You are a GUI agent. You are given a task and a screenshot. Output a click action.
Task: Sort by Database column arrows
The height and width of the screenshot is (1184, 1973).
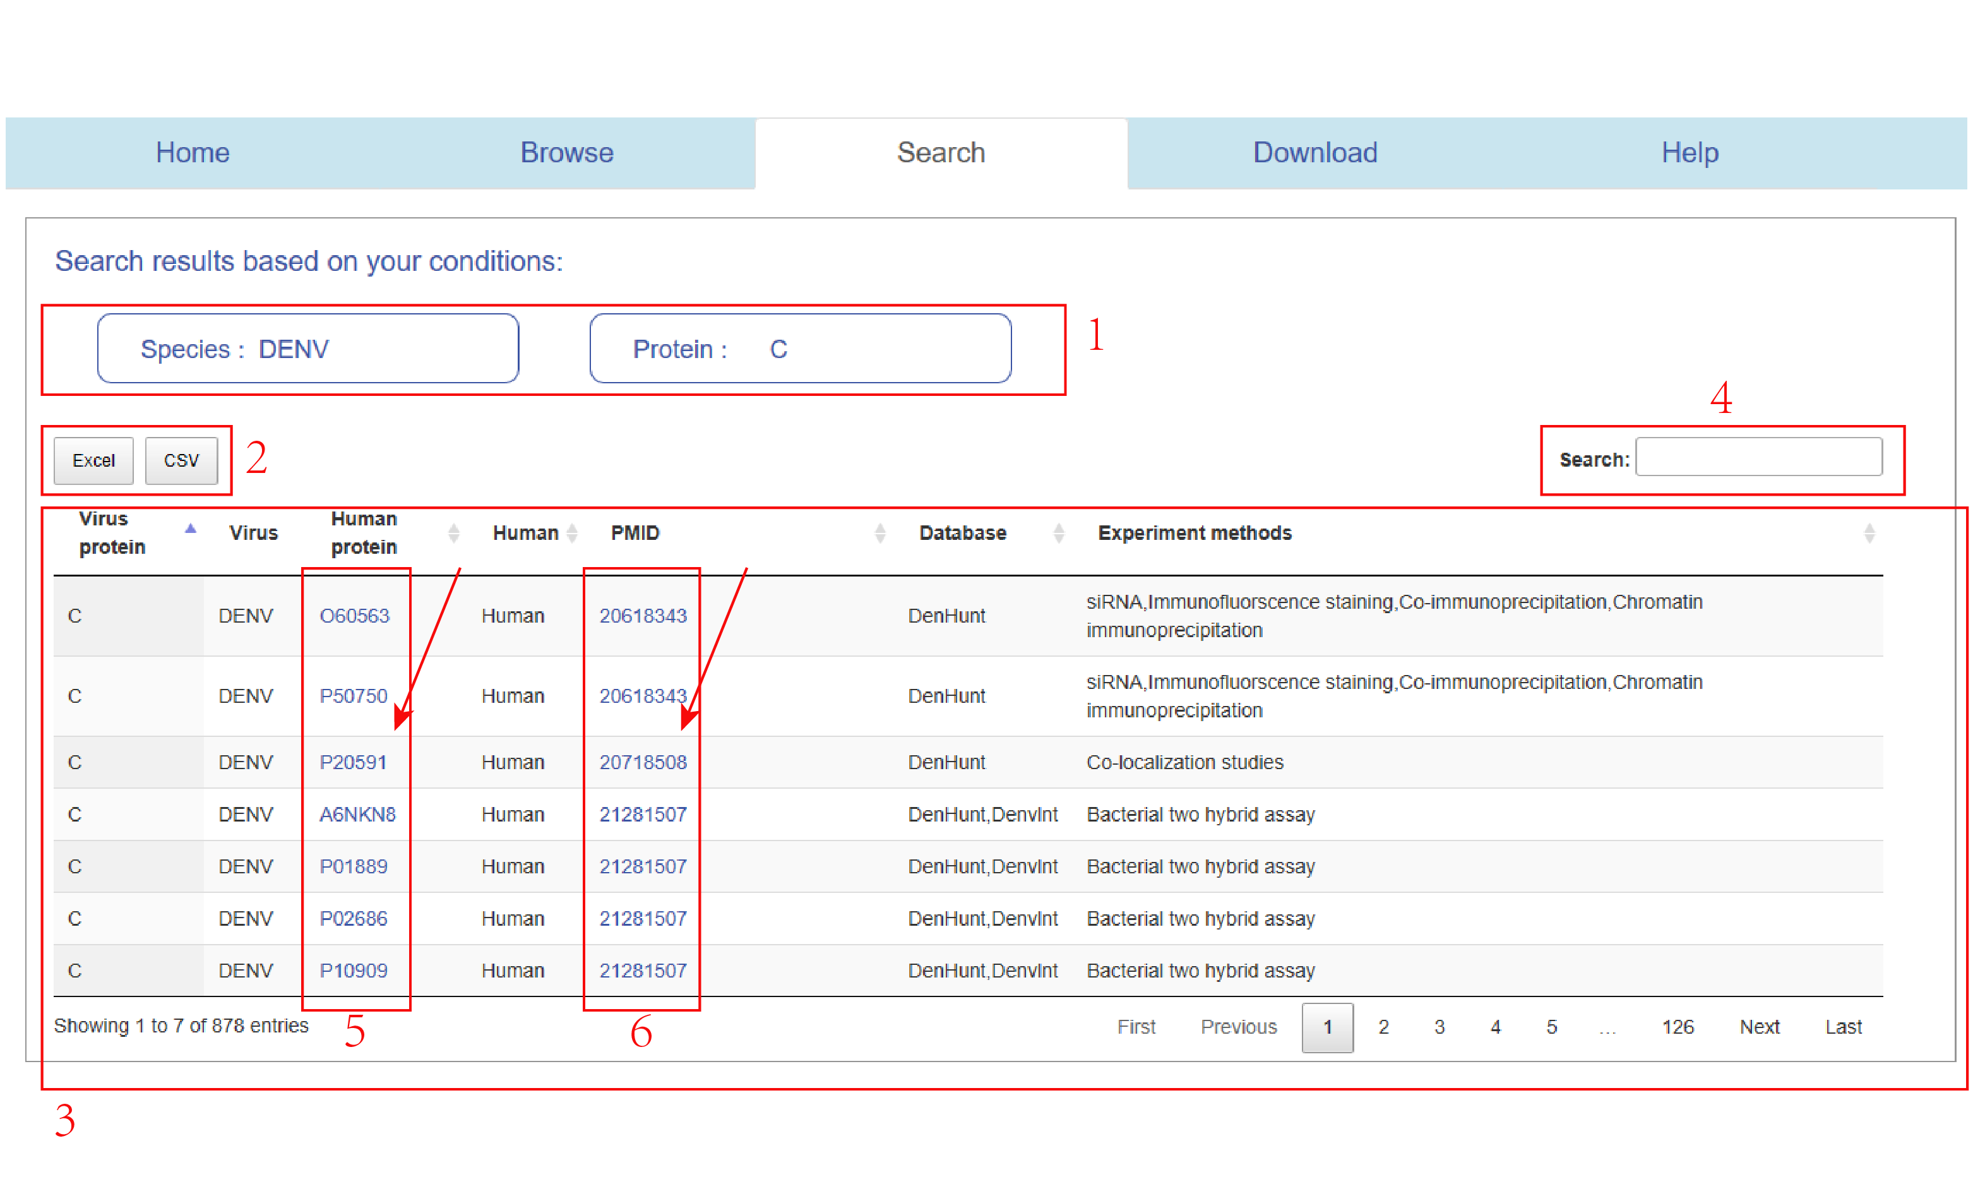[x=1058, y=533]
